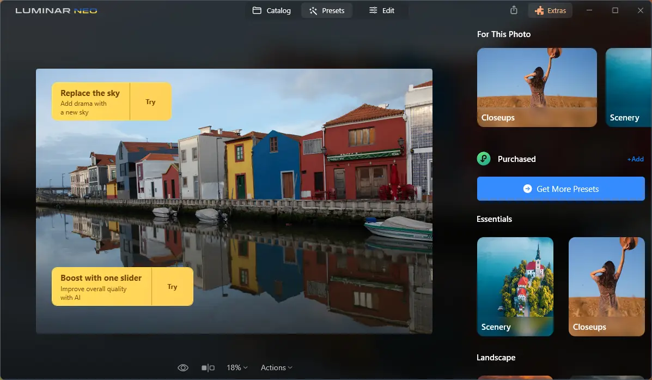Image resolution: width=652 pixels, height=380 pixels.
Task: Toggle the eye preview icon
Action: pyautogui.click(x=183, y=367)
